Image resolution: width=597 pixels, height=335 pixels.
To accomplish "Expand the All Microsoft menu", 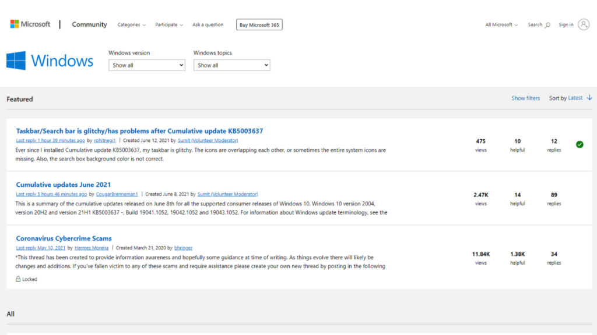I will (501, 25).
